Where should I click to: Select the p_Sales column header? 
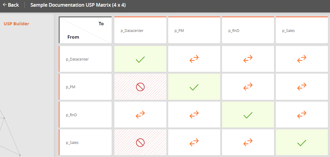[302, 30]
